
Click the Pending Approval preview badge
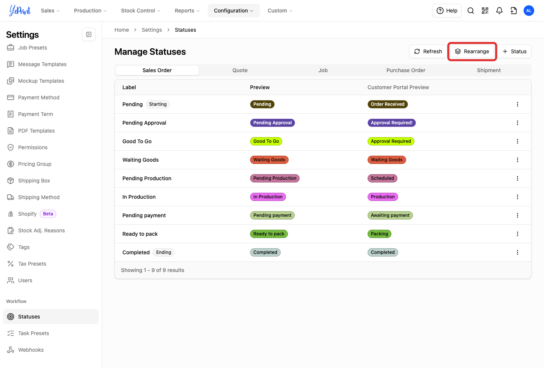(x=272, y=123)
